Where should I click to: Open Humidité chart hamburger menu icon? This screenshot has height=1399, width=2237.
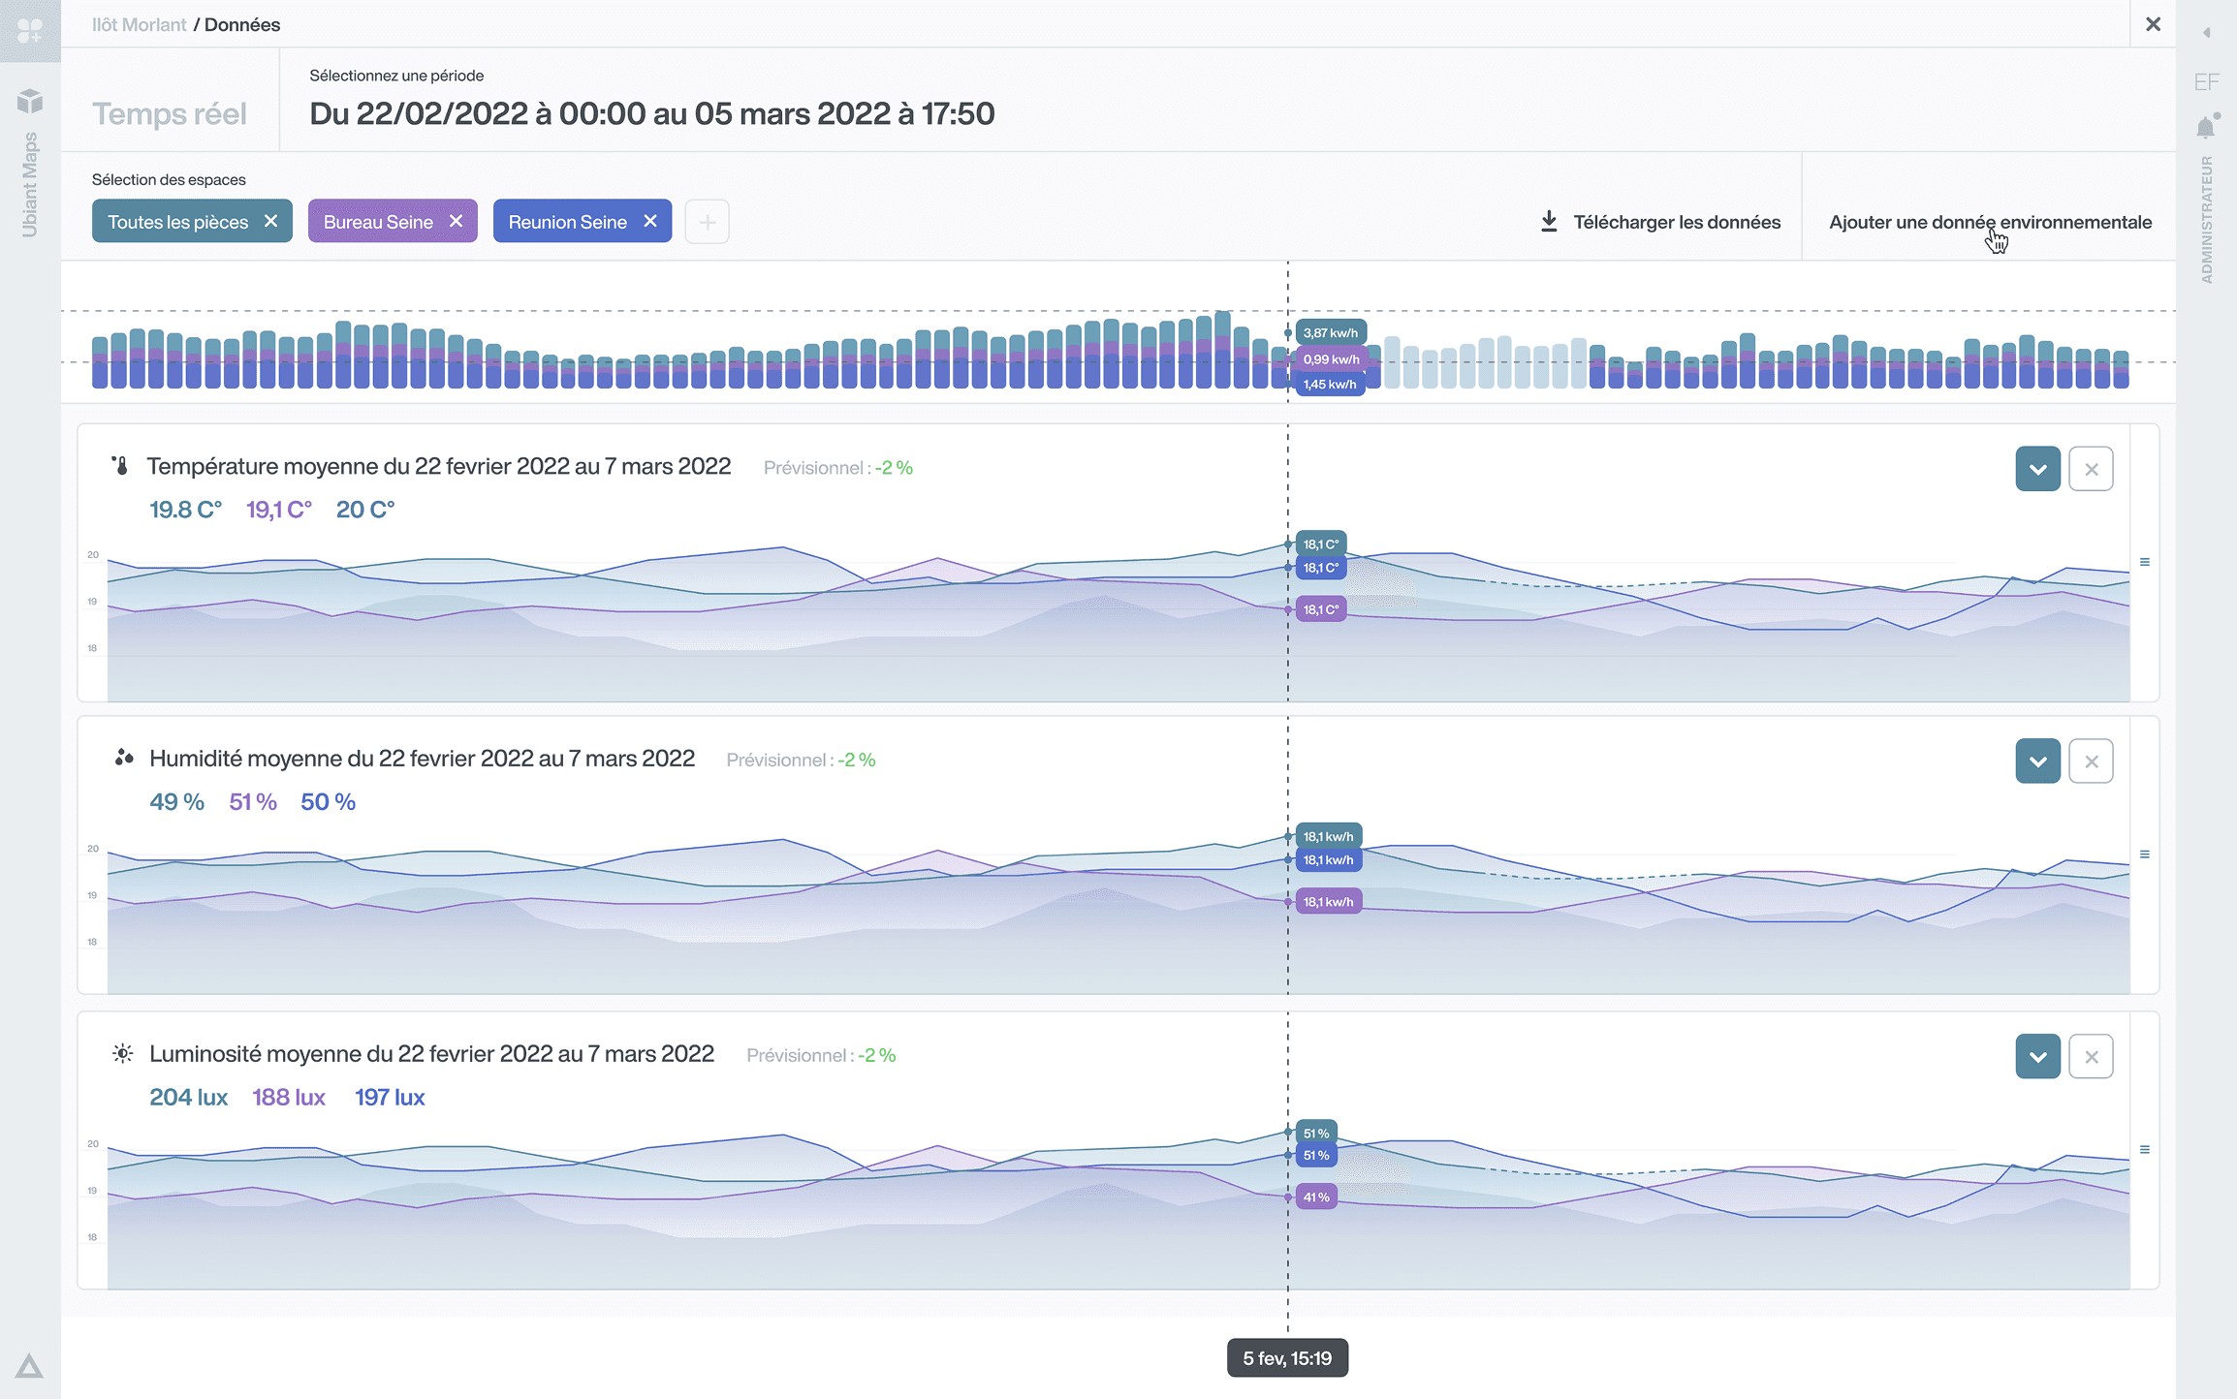pyautogui.click(x=2145, y=855)
